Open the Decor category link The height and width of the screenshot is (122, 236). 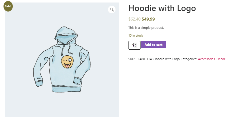221,59
